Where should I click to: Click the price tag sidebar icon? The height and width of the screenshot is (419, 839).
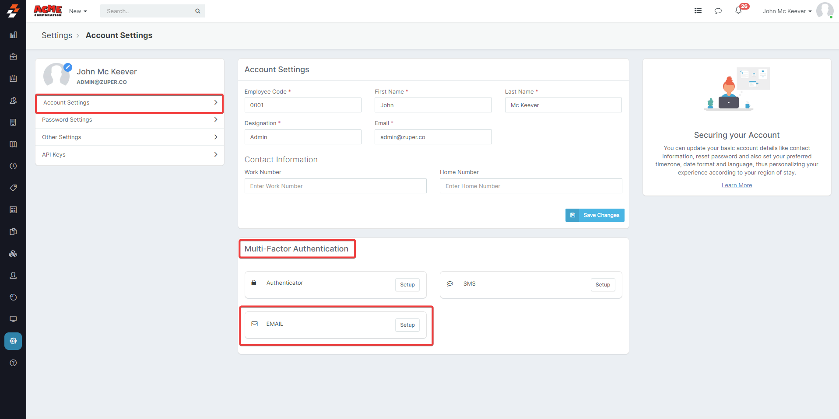point(13,188)
